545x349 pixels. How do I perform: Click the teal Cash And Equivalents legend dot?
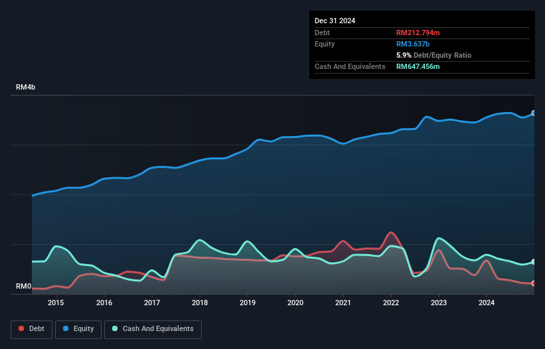tap(115, 328)
